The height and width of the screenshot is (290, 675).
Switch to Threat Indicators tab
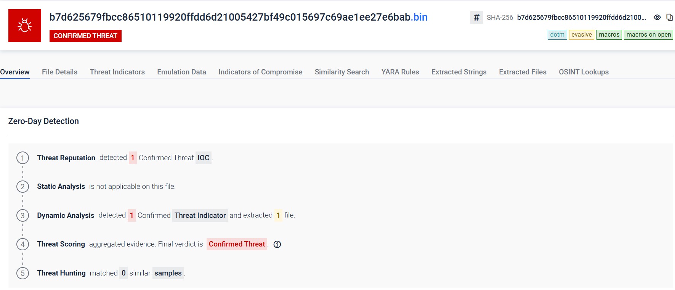pos(117,72)
